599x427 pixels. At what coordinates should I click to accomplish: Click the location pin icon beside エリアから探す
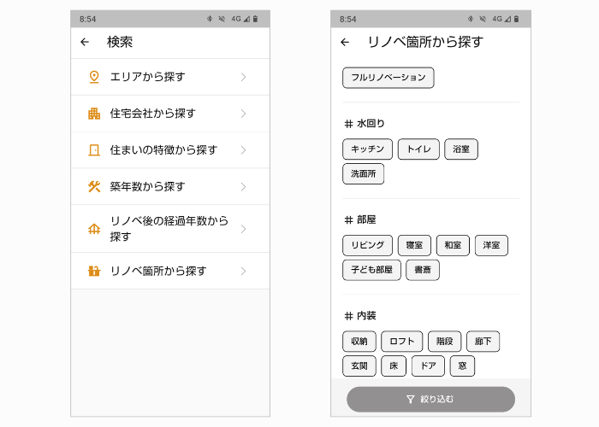tap(94, 77)
